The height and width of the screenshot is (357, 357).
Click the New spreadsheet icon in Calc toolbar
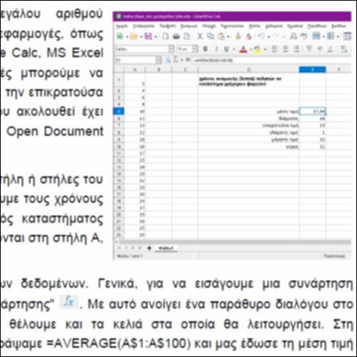click(120, 36)
